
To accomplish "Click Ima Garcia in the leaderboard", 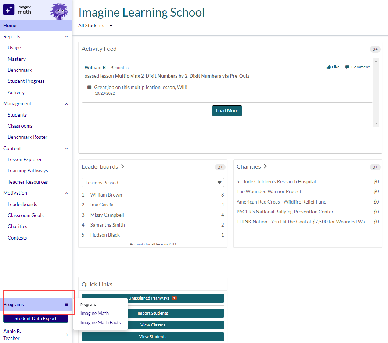I will pos(102,205).
